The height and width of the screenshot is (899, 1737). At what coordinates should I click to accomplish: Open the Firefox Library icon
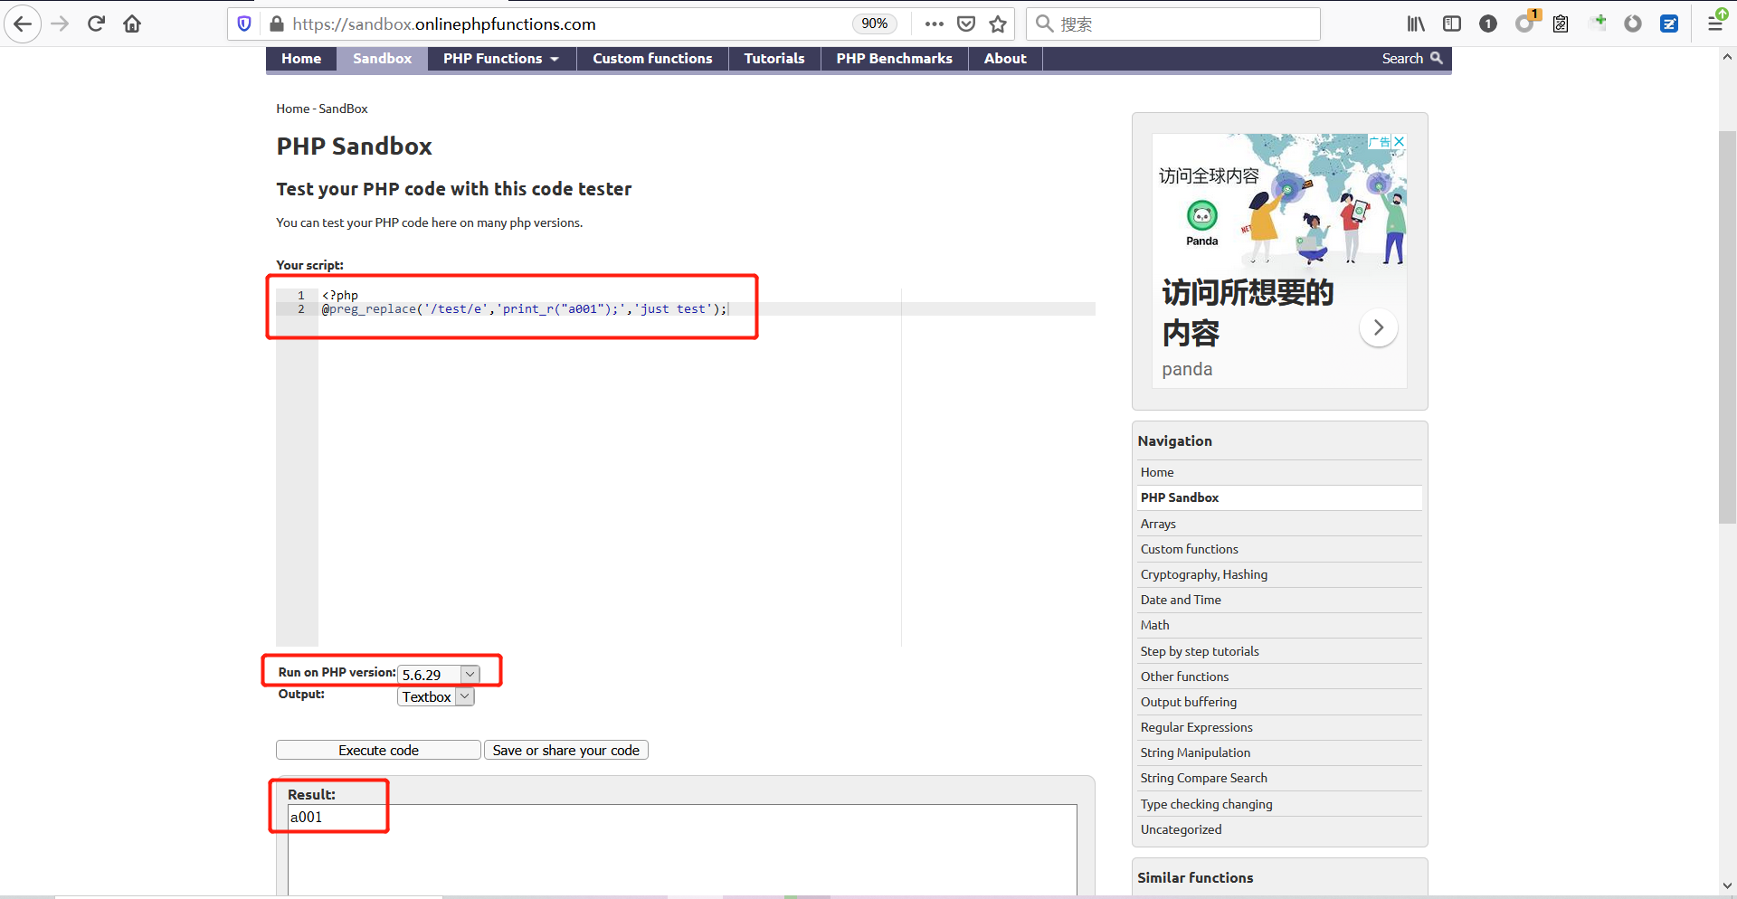[1416, 24]
